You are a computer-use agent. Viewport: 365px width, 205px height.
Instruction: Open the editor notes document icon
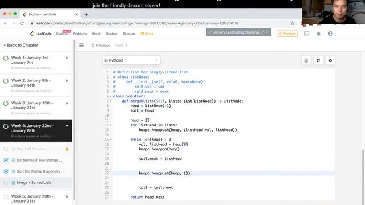(306, 60)
